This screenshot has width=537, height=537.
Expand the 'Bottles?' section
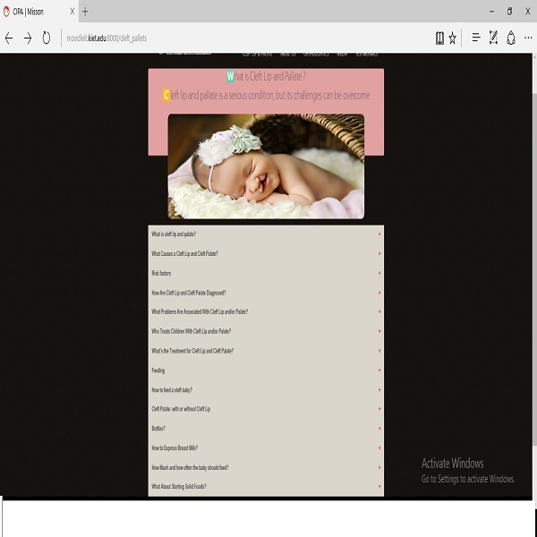266,428
